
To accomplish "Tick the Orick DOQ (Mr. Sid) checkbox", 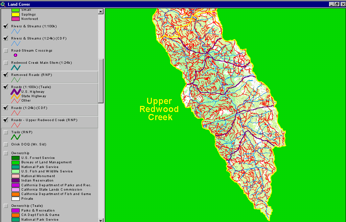I will point(6,144).
